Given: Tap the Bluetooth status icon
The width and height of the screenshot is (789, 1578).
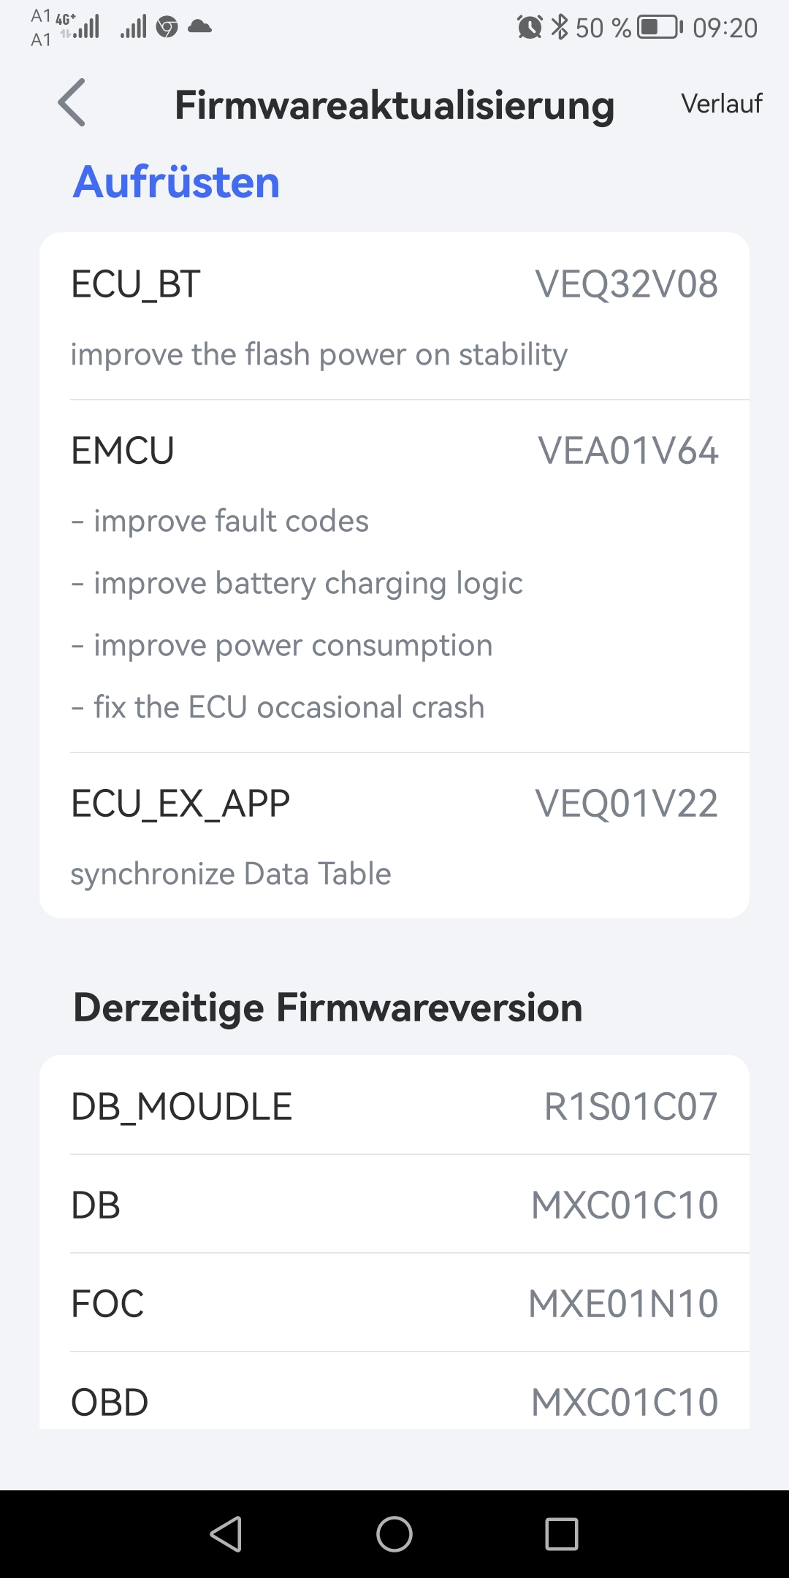Looking at the screenshot, I should [x=560, y=28].
